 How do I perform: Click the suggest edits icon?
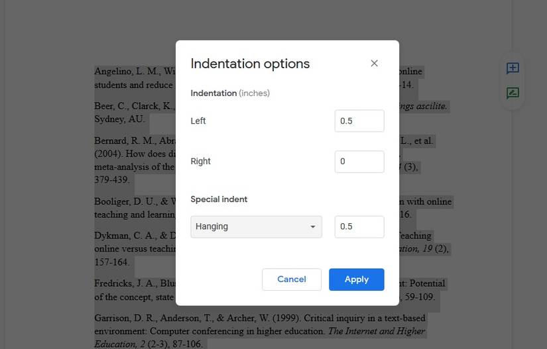tap(513, 93)
